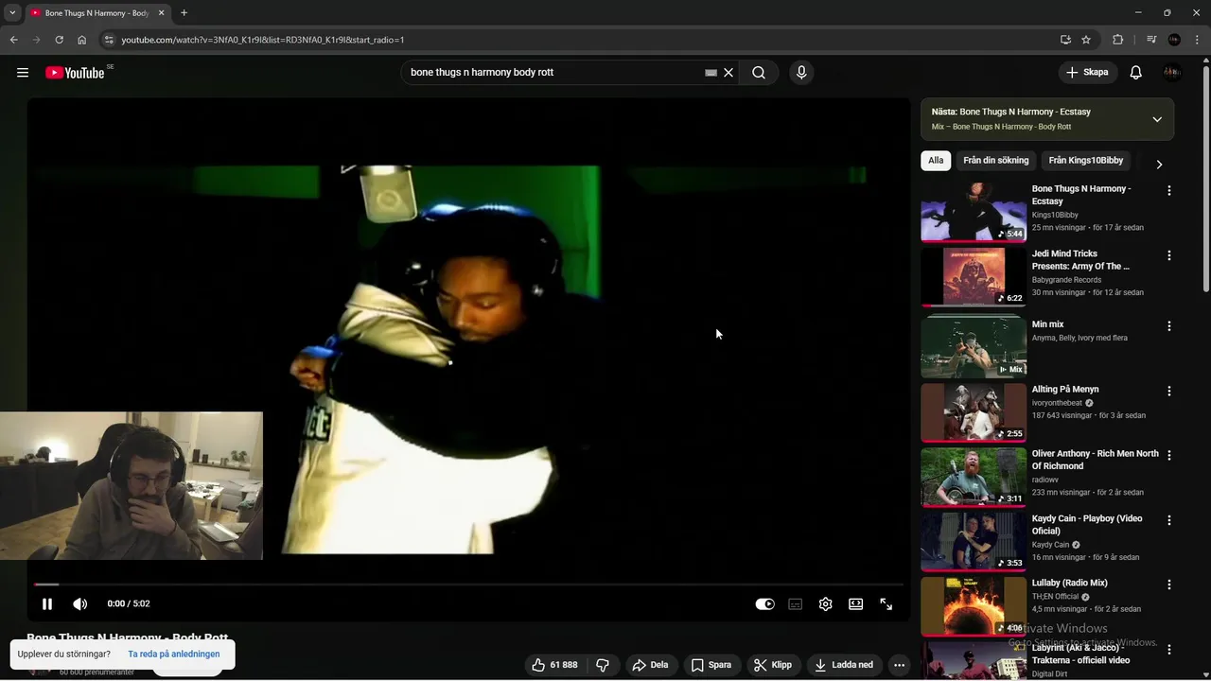Image resolution: width=1211 pixels, height=681 pixels.
Task: Toggle the autoplay switch
Action: pyautogui.click(x=764, y=604)
